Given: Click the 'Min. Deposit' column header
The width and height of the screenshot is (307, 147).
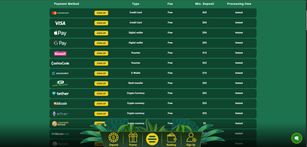Looking at the screenshot, I should click(204, 4).
